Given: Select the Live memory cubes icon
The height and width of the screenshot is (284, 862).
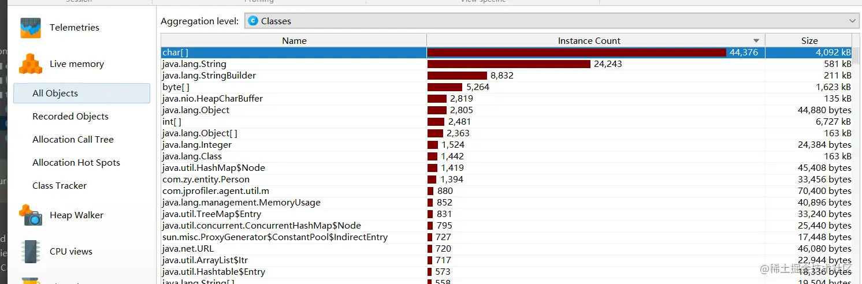Looking at the screenshot, I should [31, 64].
